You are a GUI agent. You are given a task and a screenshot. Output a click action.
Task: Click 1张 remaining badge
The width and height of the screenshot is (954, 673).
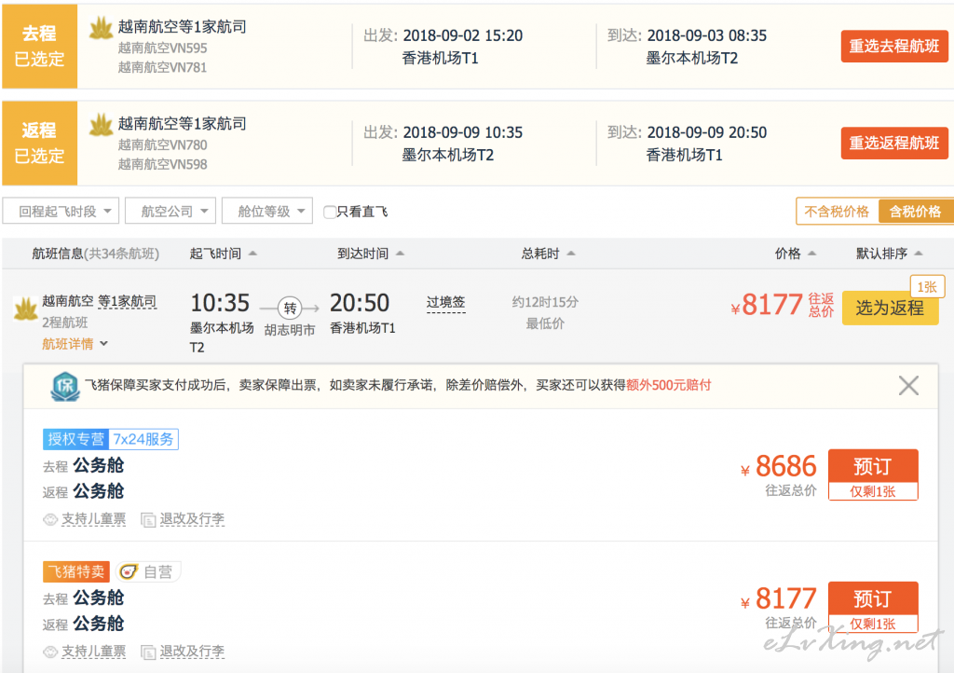pyautogui.click(x=927, y=287)
